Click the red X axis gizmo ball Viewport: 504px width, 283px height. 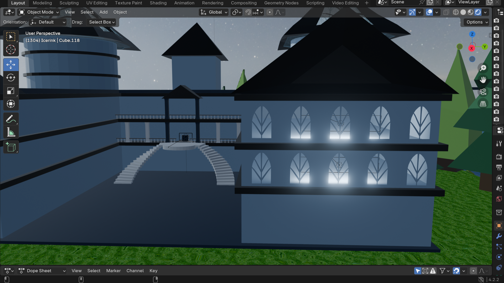pos(471,48)
